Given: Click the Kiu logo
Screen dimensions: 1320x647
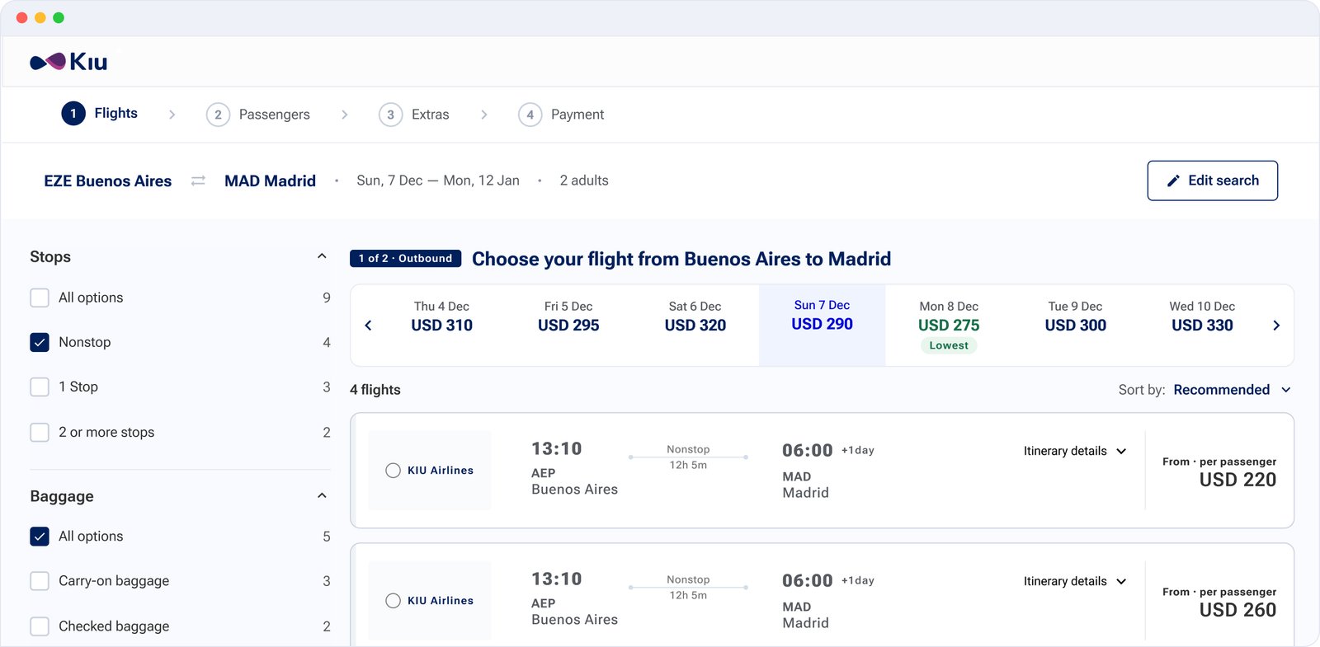Looking at the screenshot, I should pos(68,62).
